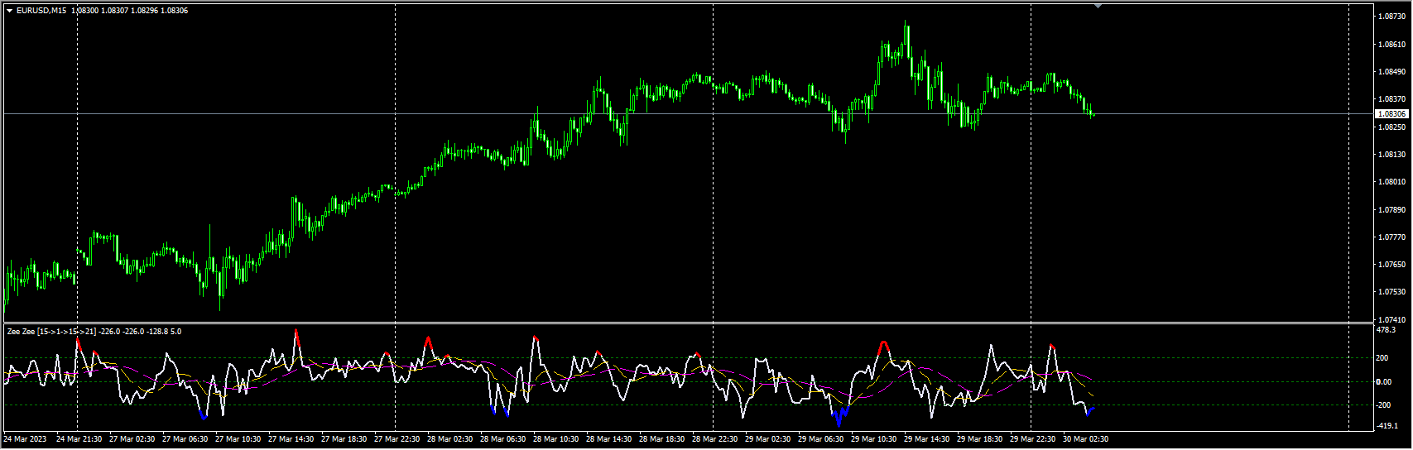Click the 30 Mar 02:30 time label
1413x450 pixels.
tap(1086, 439)
